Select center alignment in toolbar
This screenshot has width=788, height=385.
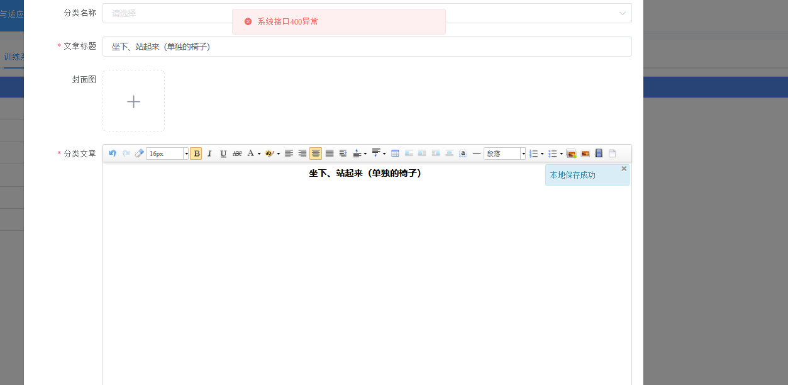click(x=316, y=153)
